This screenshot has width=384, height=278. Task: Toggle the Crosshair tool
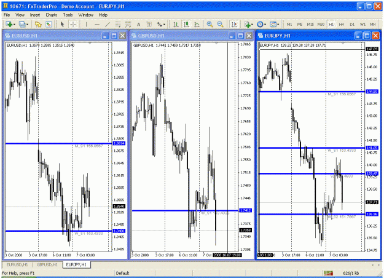pyautogui.click(x=73, y=24)
